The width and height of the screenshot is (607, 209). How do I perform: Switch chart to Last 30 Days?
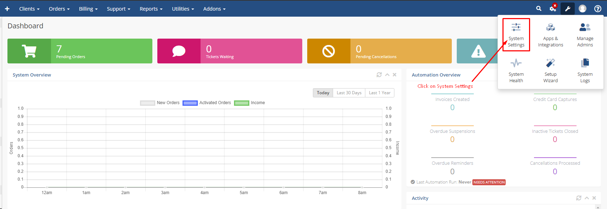349,93
